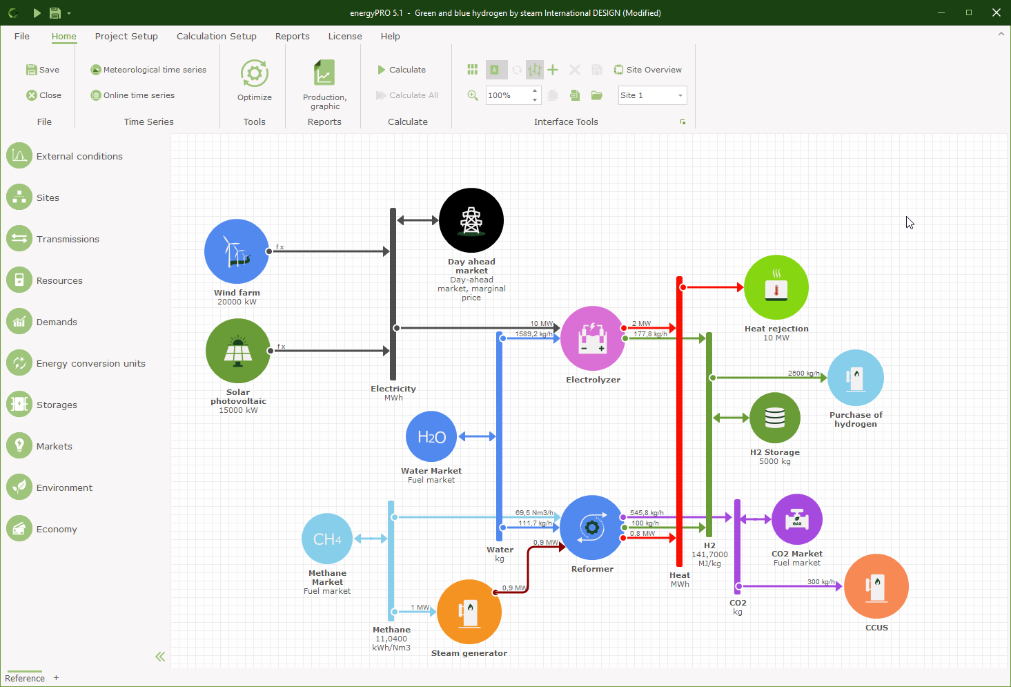1011x687 pixels.
Task: Collapse the left sidebar with double chevron
Action: 160,657
